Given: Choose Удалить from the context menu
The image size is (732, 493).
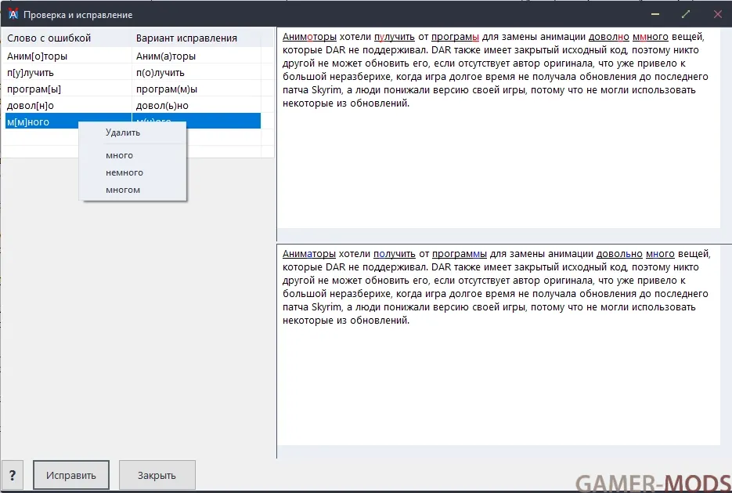Looking at the screenshot, I should pos(123,132).
